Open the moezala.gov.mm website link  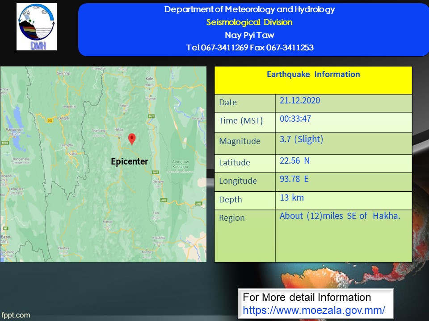point(314,310)
